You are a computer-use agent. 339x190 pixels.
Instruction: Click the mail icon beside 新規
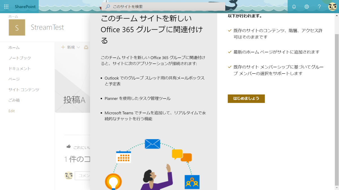point(86,47)
